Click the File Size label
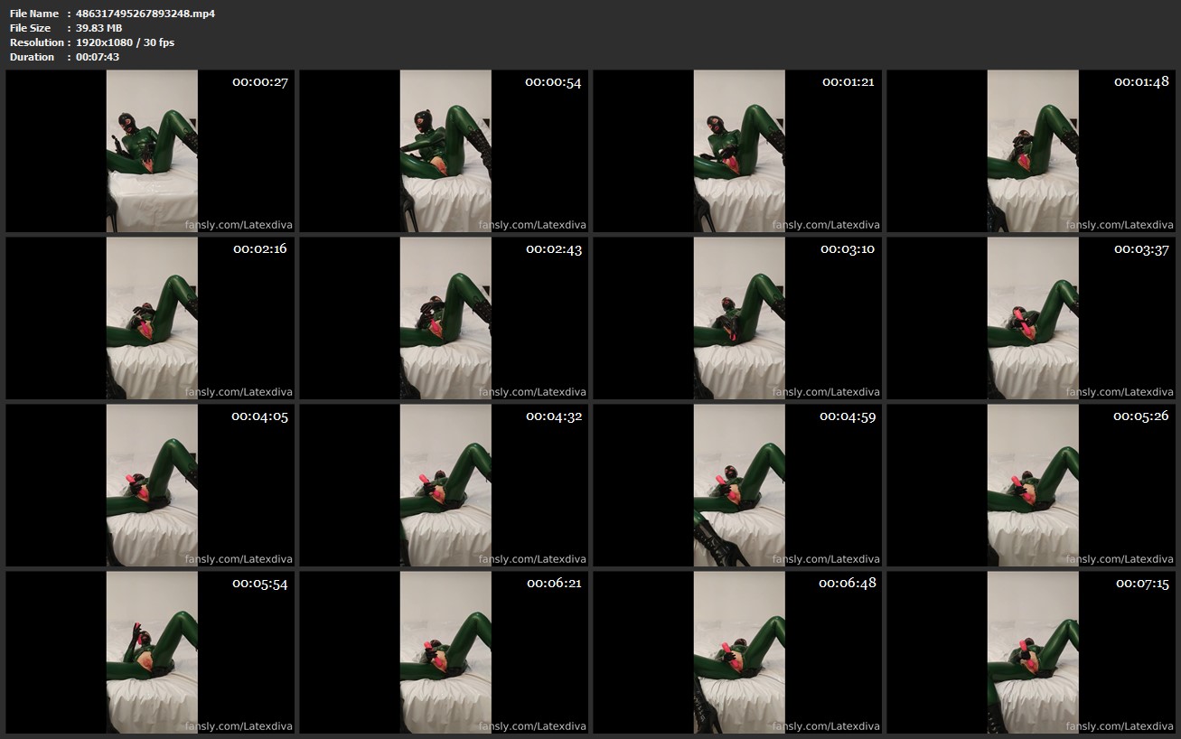1181x739 pixels. (x=31, y=28)
